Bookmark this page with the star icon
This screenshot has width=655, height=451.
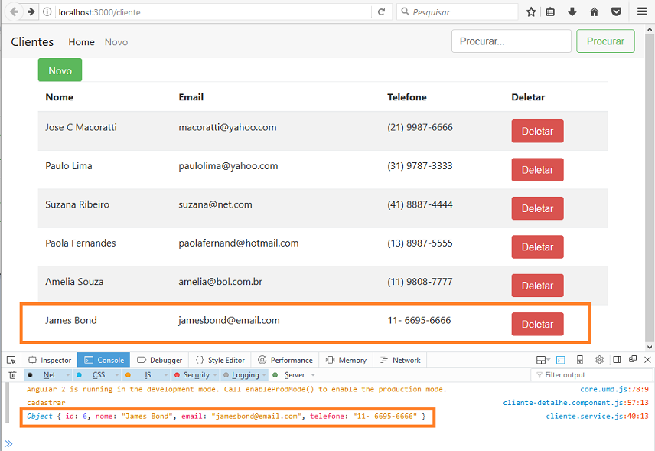pos(531,11)
